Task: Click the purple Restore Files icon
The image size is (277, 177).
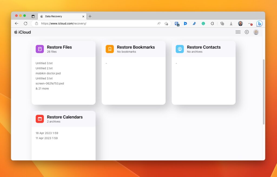Action: click(40, 49)
